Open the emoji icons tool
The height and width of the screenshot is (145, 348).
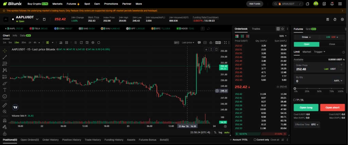click(5, 96)
